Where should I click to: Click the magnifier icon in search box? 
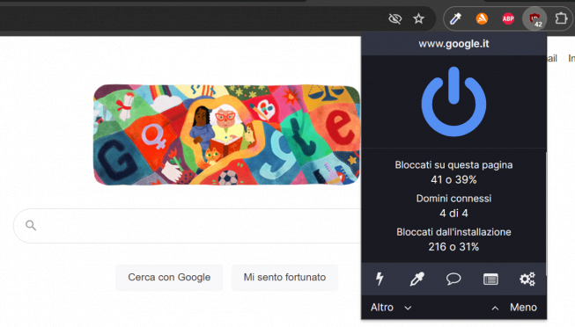31,225
